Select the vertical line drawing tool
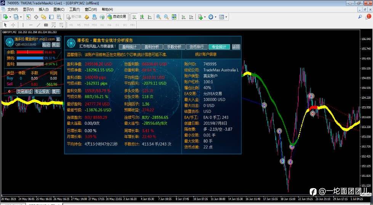The image size is (373, 205). coord(23,25)
